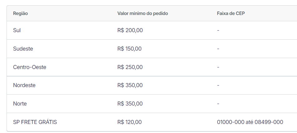The image size is (297, 133).
Task: Open the SP FRETE GRÁTIS entry
Action: coord(35,122)
